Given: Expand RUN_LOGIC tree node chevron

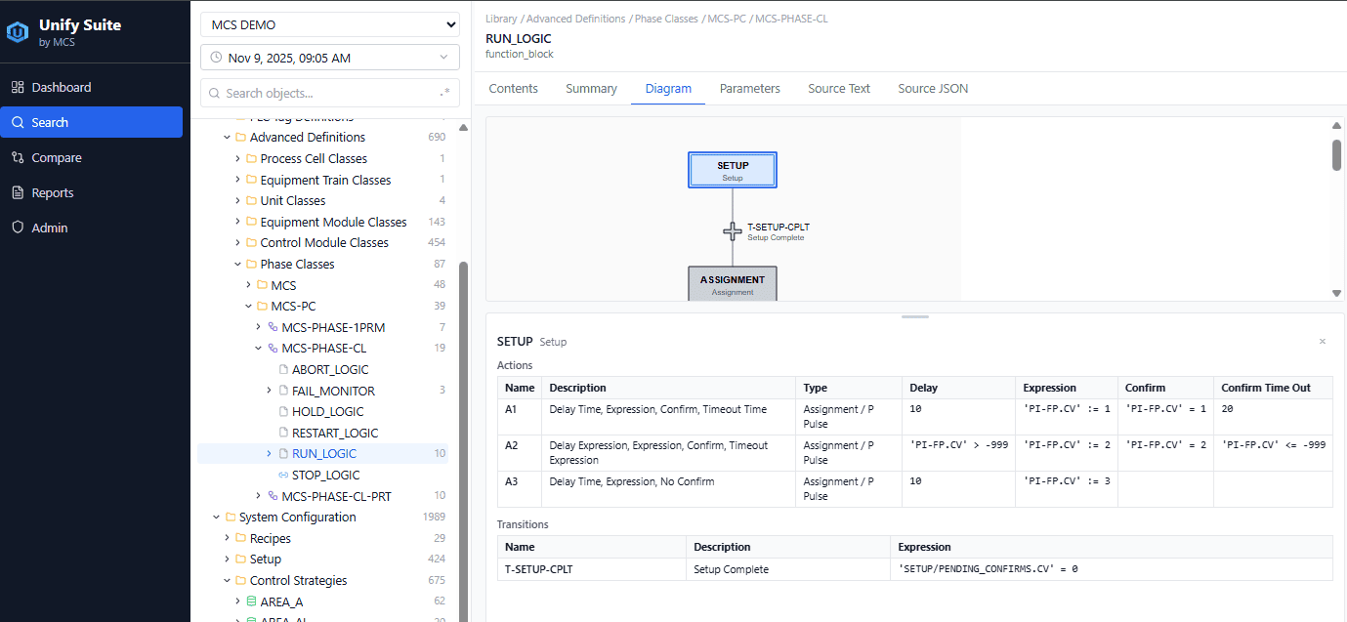Looking at the screenshot, I should point(270,454).
